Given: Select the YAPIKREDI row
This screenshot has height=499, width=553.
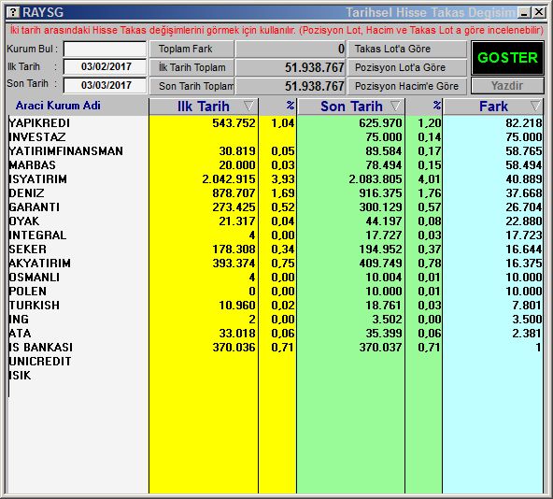Looking at the screenshot, I should 276,123.
